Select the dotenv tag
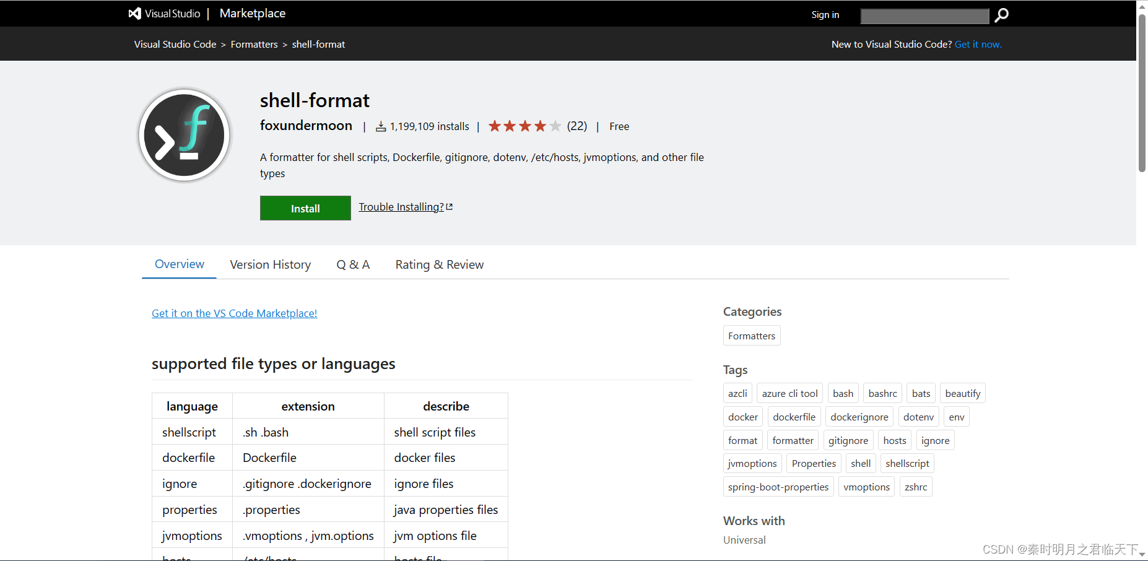The height and width of the screenshot is (561, 1148). pos(919,417)
